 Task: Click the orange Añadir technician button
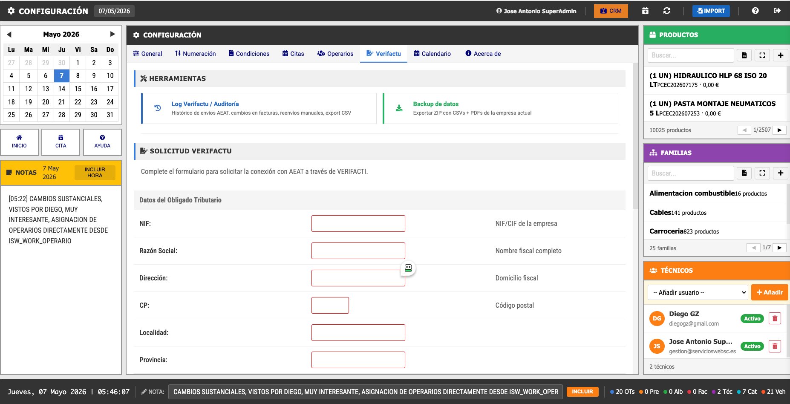[770, 292]
